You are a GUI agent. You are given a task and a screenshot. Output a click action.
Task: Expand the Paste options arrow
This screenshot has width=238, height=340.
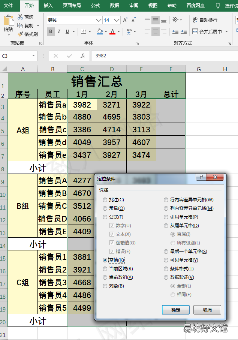[9, 35]
